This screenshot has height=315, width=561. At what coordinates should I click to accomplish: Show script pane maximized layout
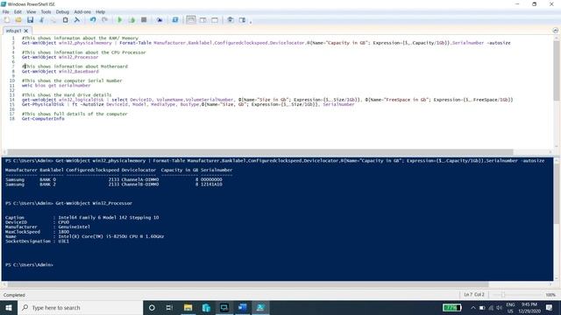[x=215, y=20]
